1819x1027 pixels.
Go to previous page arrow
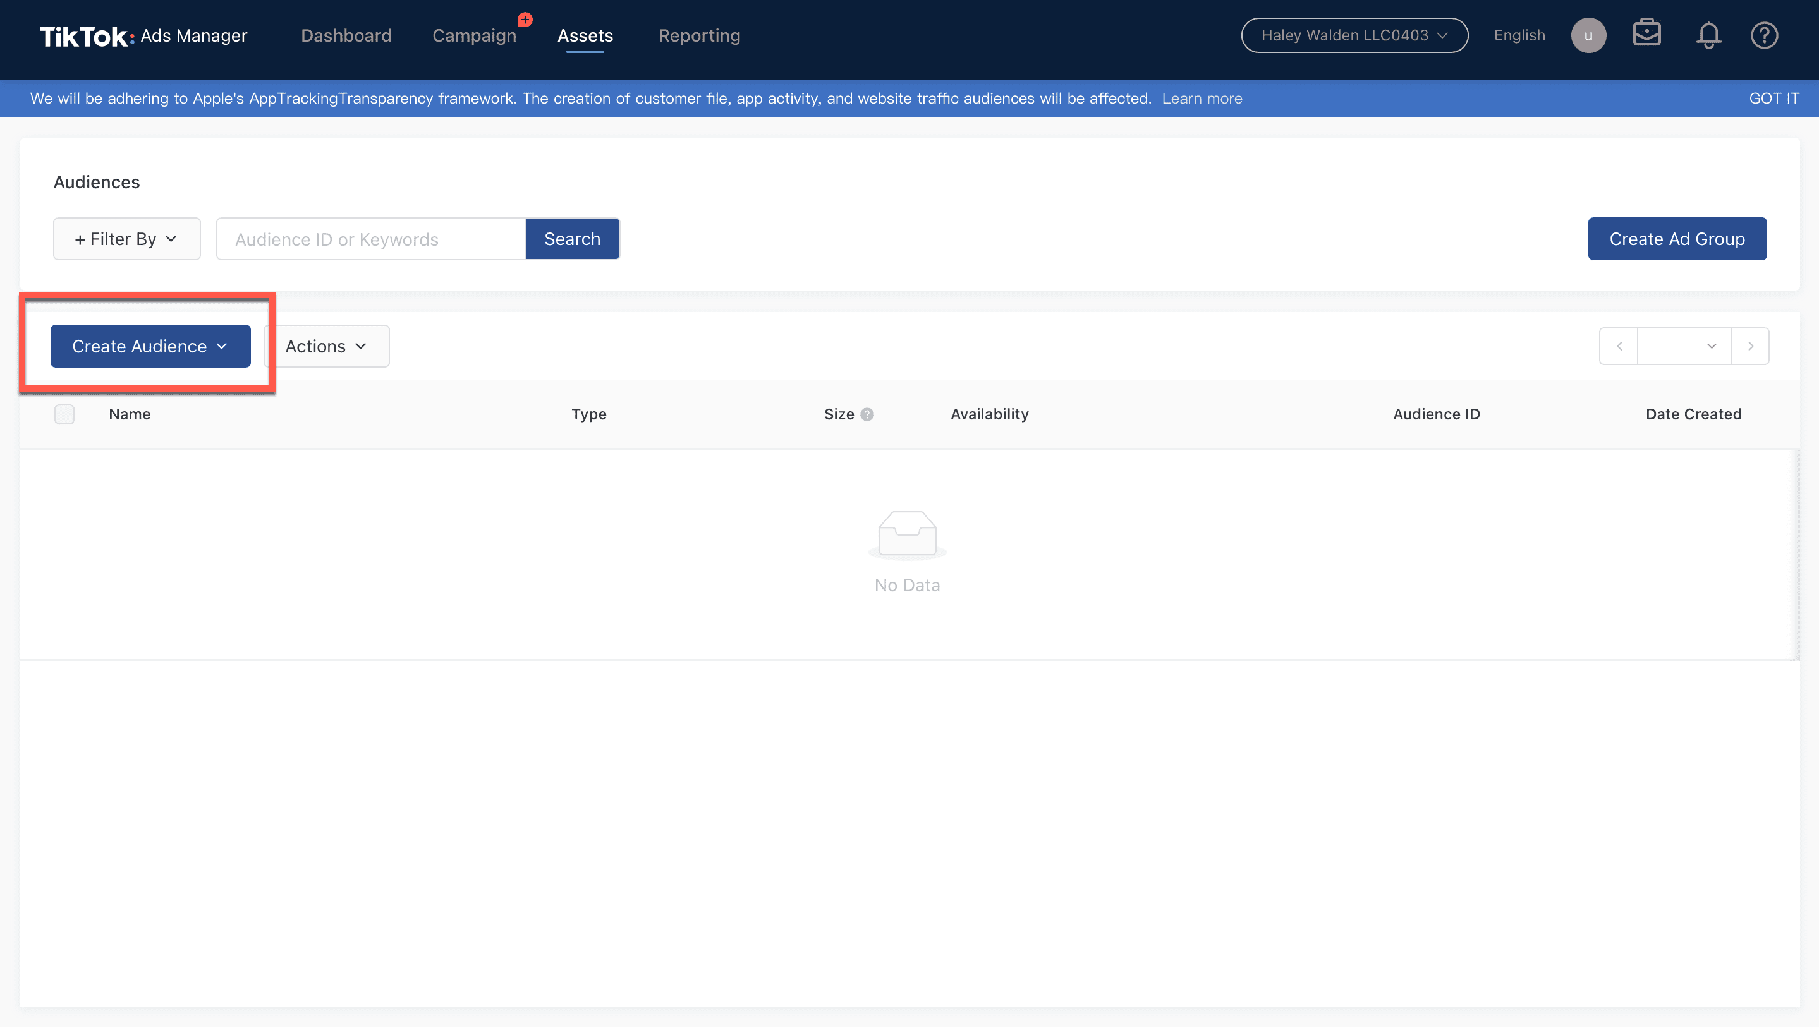[x=1619, y=346]
